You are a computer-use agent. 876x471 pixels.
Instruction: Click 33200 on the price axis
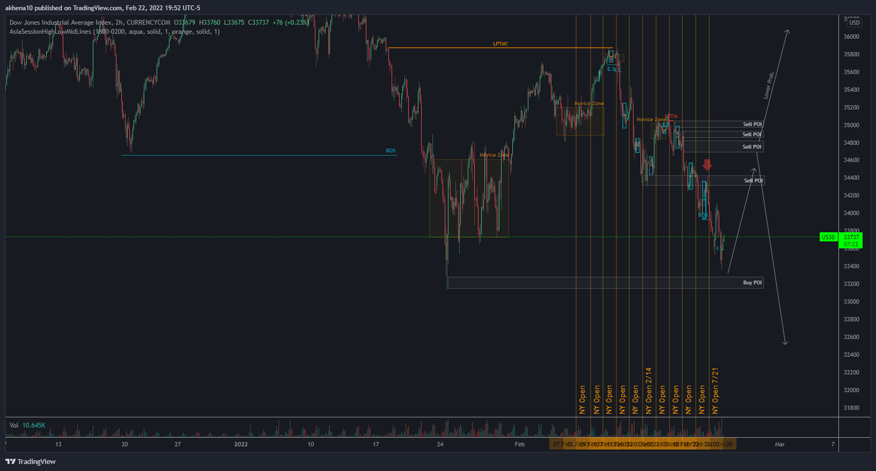(851, 284)
